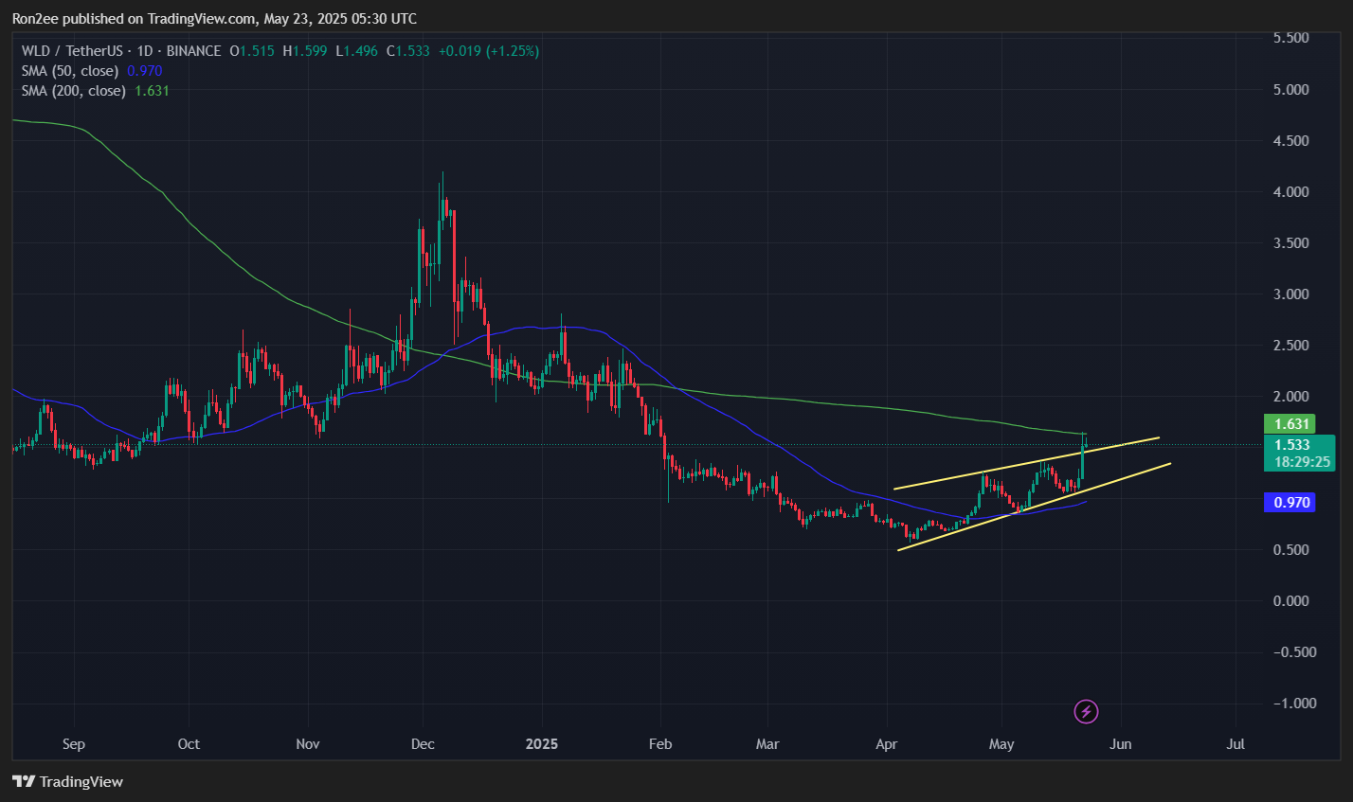The width and height of the screenshot is (1353, 802).
Task: Click the Dec label on time axis
Action: coord(423,744)
